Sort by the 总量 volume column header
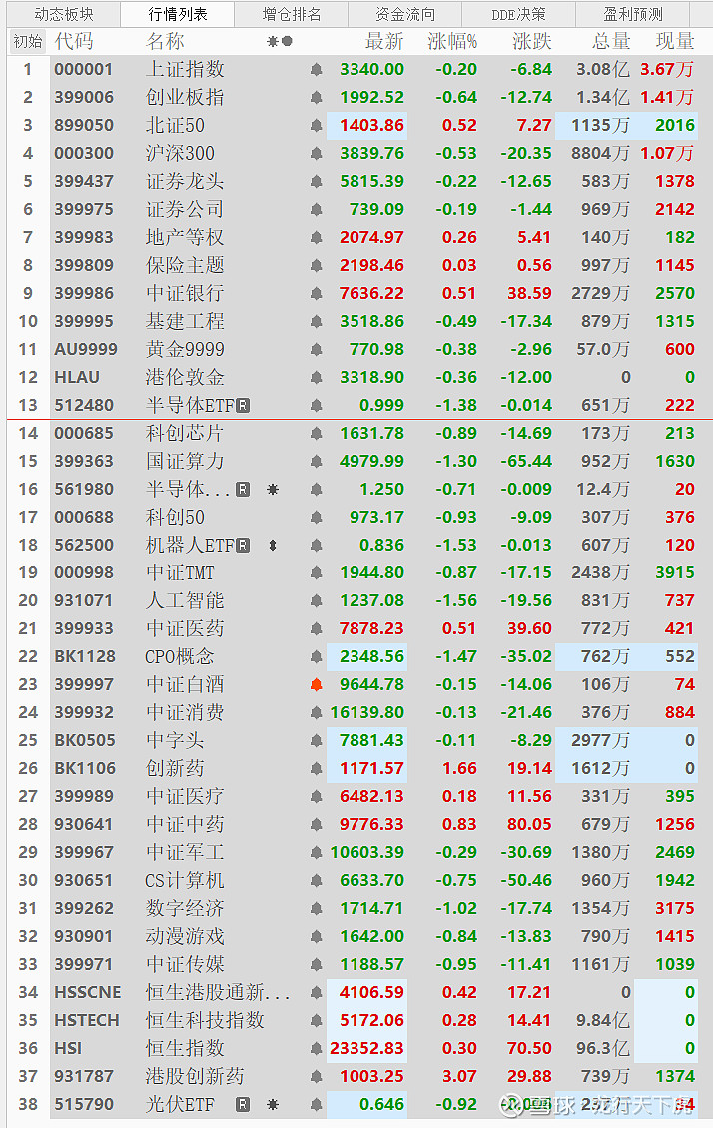 click(x=611, y=42)
